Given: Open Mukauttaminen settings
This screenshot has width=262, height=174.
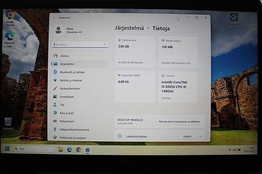Looking at the screenshot, I should point(80,89).
